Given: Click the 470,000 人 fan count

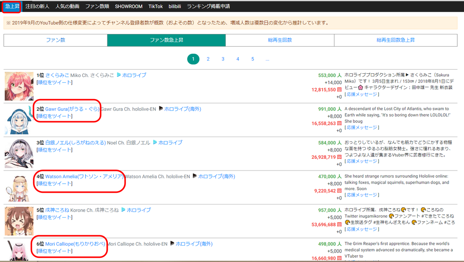Looking at the screenshot, I should 330,176.
